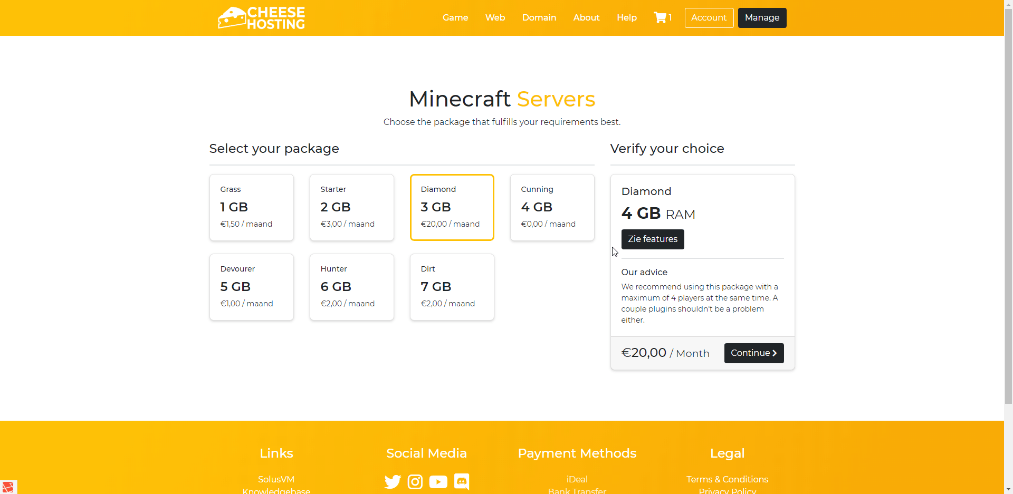Screen dimensions: 1013x494
Task: Choose the Cunning 4 GB package
Action: [x=552, y=207]
